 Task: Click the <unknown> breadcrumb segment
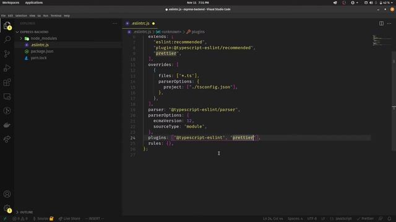point(171,32)
